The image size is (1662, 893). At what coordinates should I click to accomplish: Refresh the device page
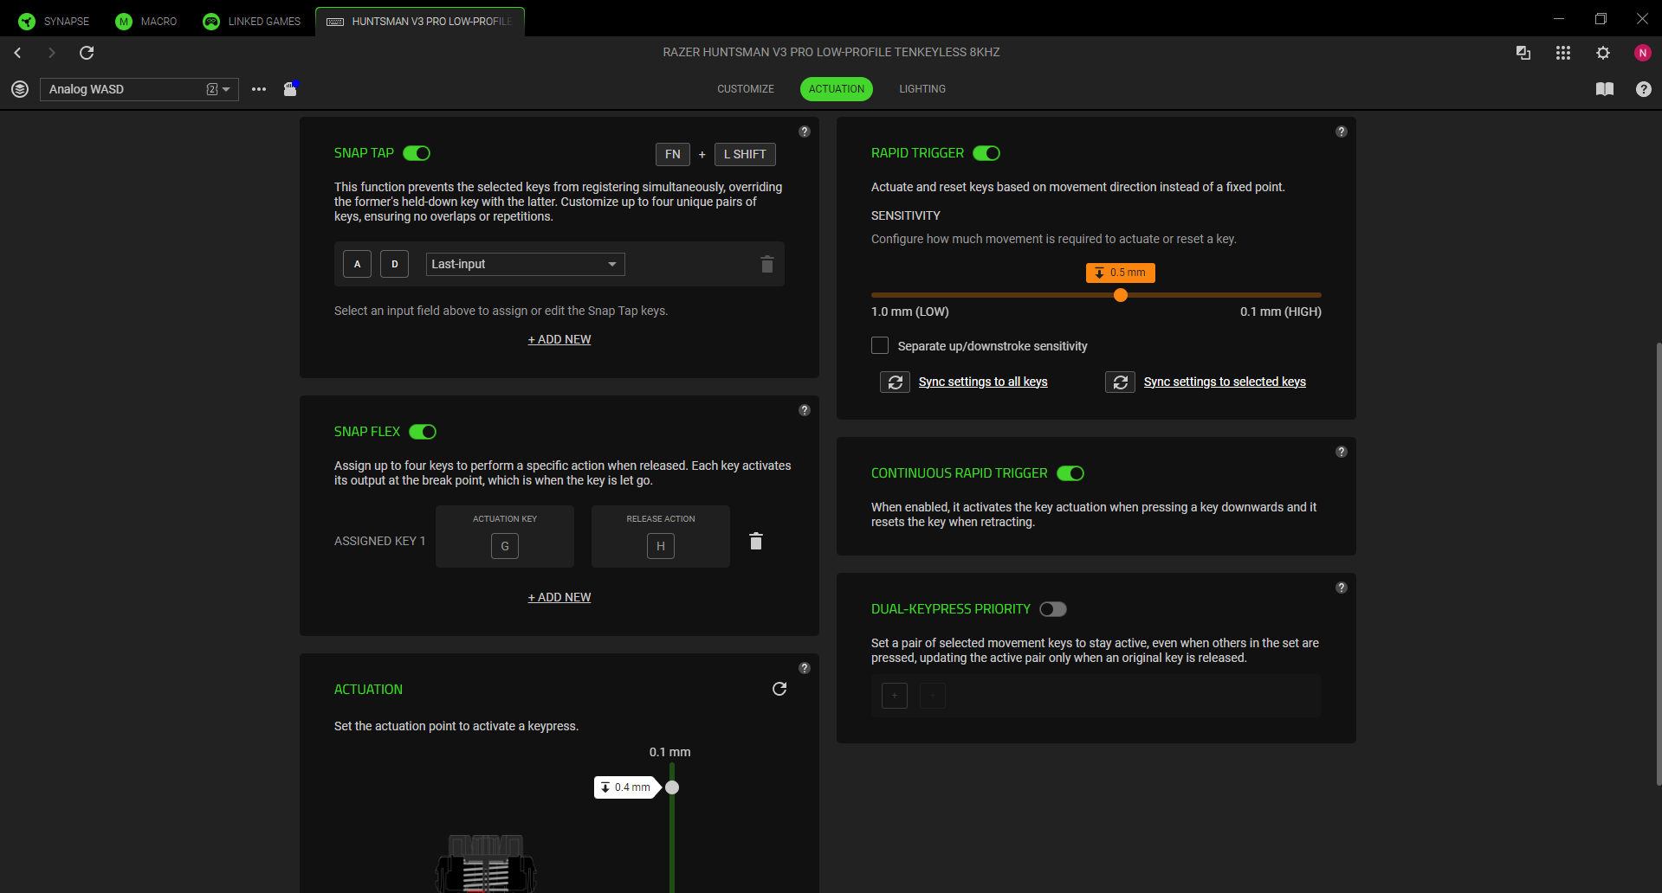87,53
